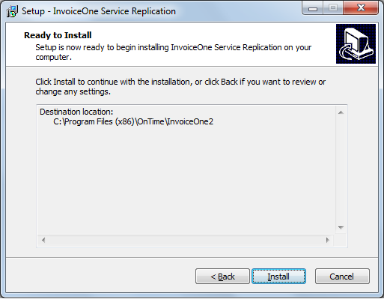Viewport: 384px width, 299px height.
Task: Cancel the InvoiceOne setup wizard
Action: (342, 277)
